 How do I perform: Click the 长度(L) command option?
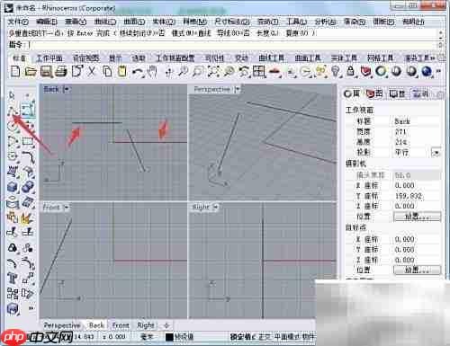click(267, 33)
